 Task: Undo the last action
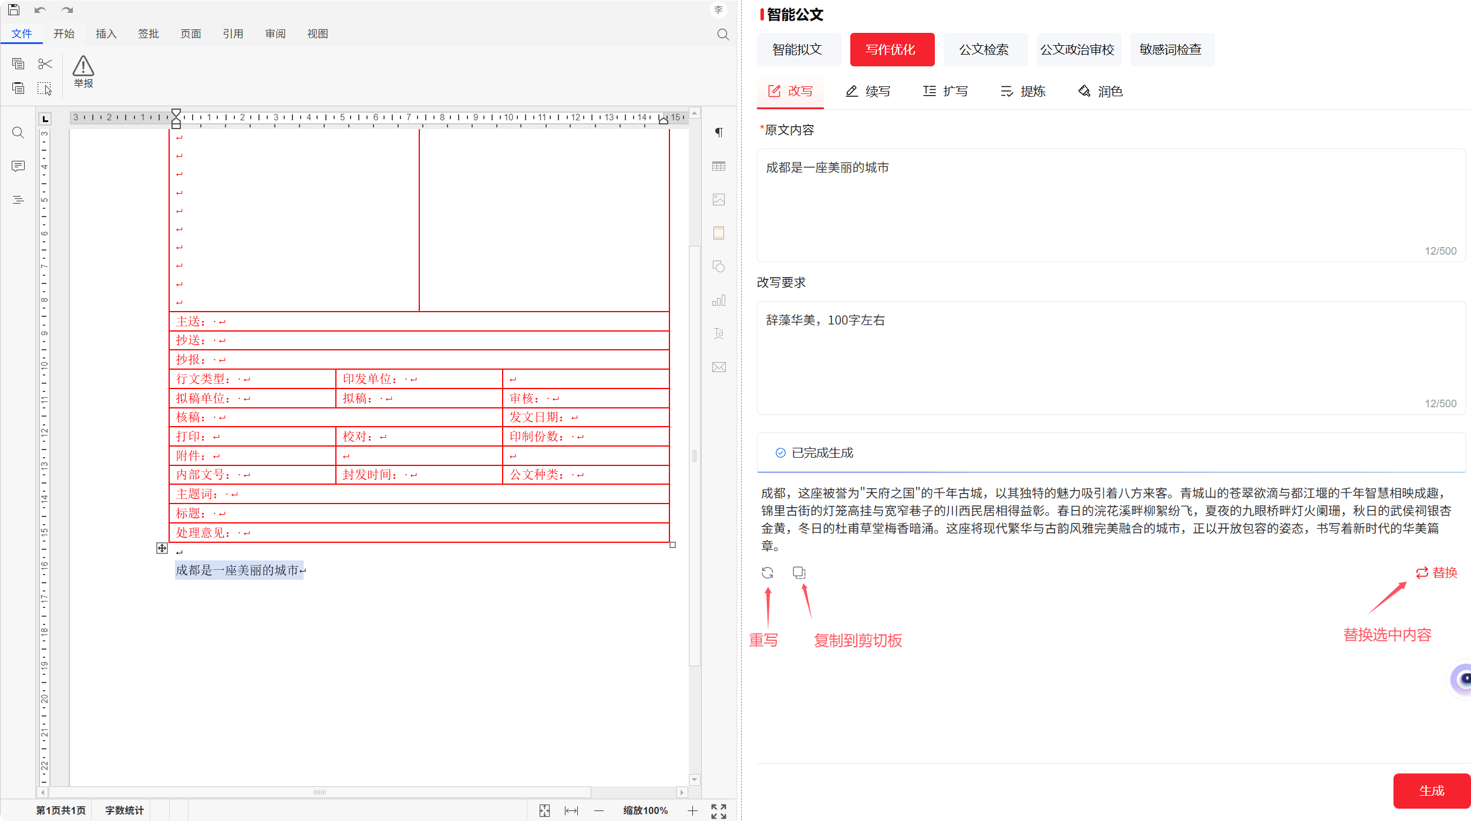point(41,10)
